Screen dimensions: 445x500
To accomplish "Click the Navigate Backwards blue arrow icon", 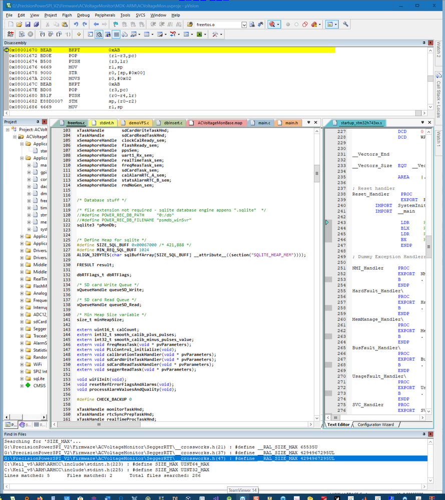I will coord(96,25).
